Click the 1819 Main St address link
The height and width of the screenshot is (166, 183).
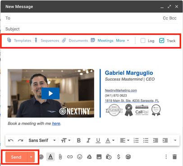132,101
